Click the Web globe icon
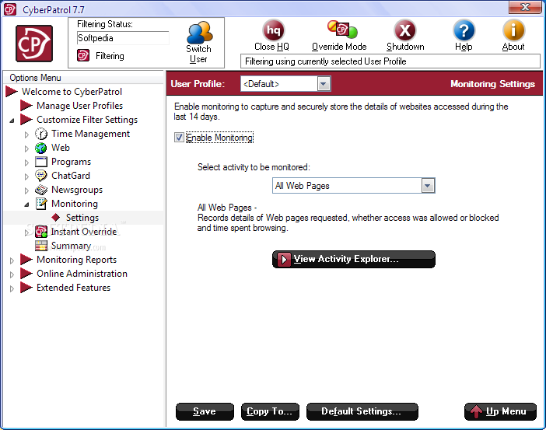546x430 pixels. tap(41, 148)
